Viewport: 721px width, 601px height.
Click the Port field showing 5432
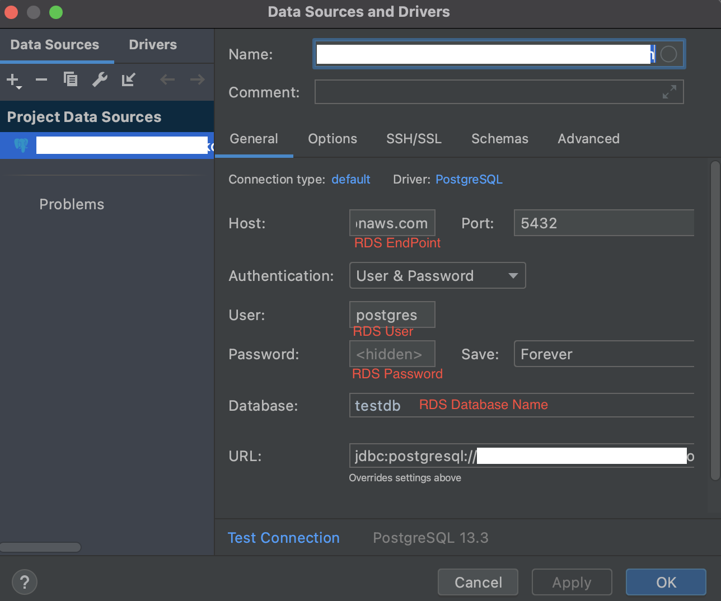(604, 223)
